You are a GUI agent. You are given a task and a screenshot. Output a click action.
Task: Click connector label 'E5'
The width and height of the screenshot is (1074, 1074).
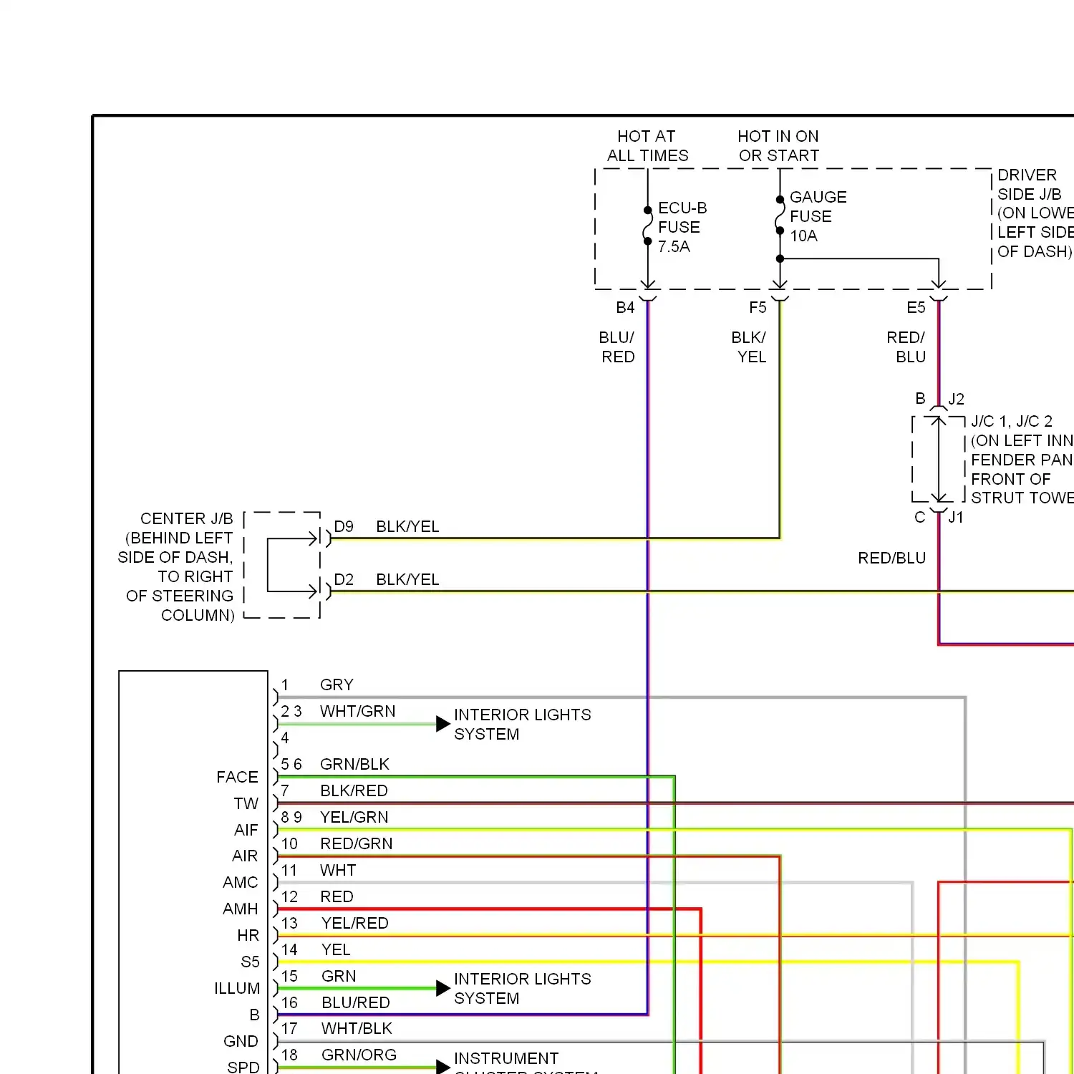(x=916, y=308)
